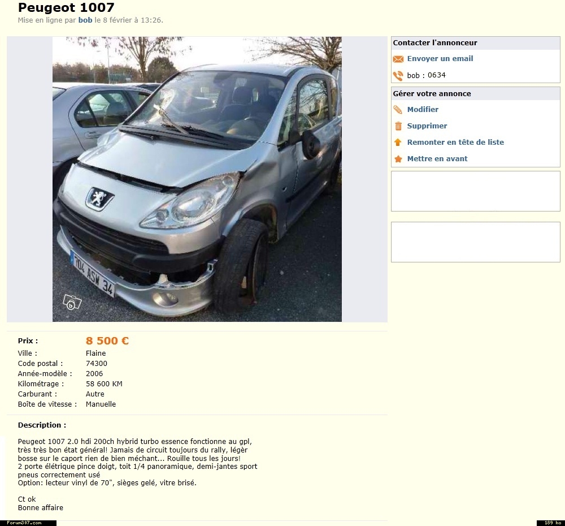Click the first empty ad box

[475, 191]
